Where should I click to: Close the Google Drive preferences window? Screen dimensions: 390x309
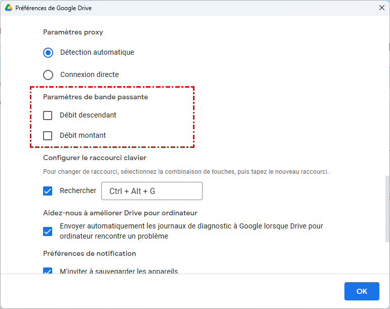coord(381,8)
